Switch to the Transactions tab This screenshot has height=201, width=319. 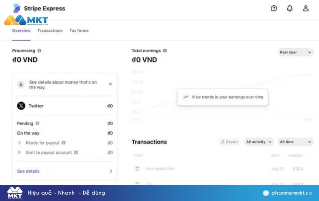[x=50, y=31]
